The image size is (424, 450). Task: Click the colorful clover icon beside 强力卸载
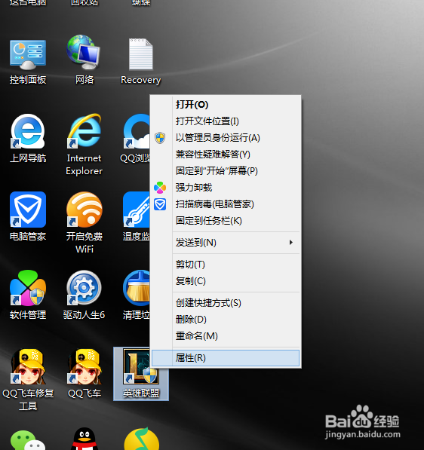pyautogui.click(x=160, y=188)
